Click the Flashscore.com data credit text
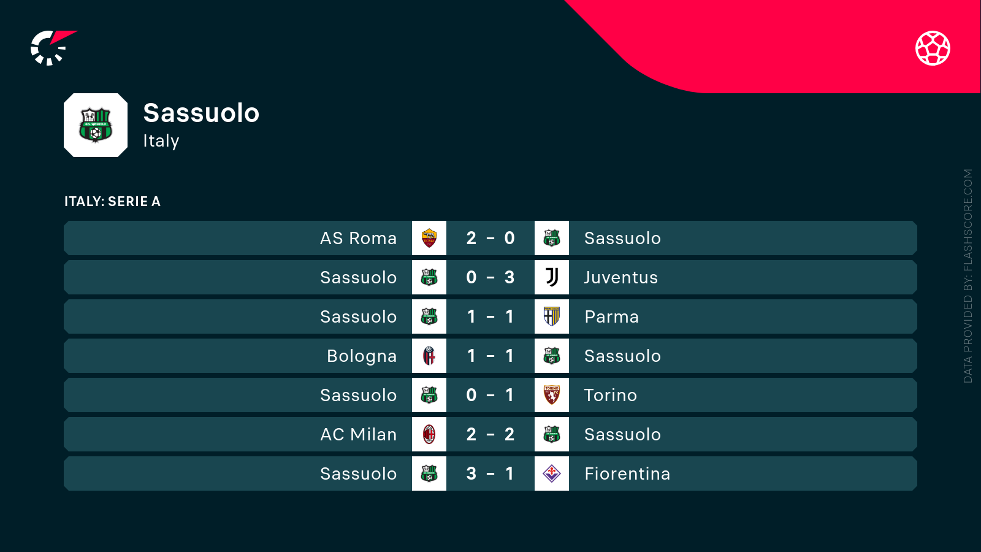This screenshot has width=981, height=552. pyautogui.click(x=968, y=276)
